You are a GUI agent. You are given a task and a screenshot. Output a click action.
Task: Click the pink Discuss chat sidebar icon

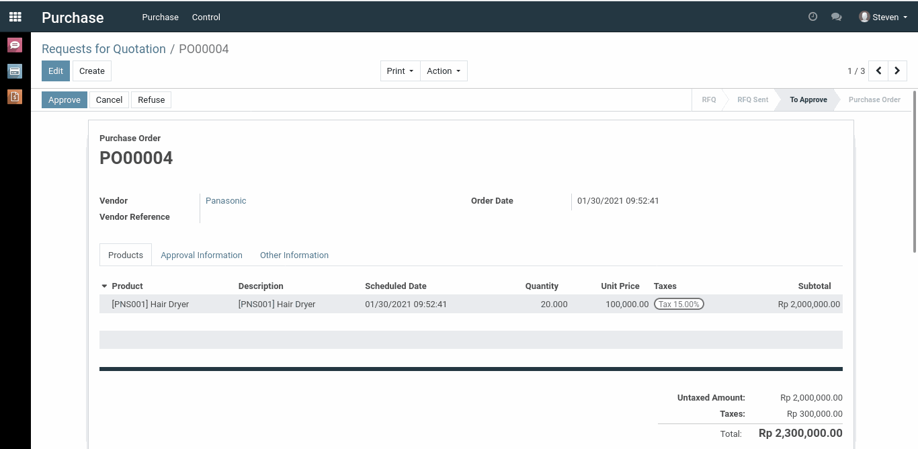[x=15, y=45]
